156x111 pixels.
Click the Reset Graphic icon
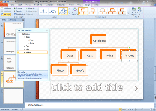(134, 10)
